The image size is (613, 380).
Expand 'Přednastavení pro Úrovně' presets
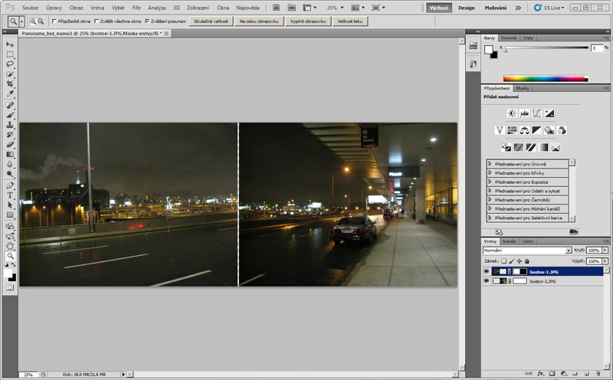coord(490,164)
